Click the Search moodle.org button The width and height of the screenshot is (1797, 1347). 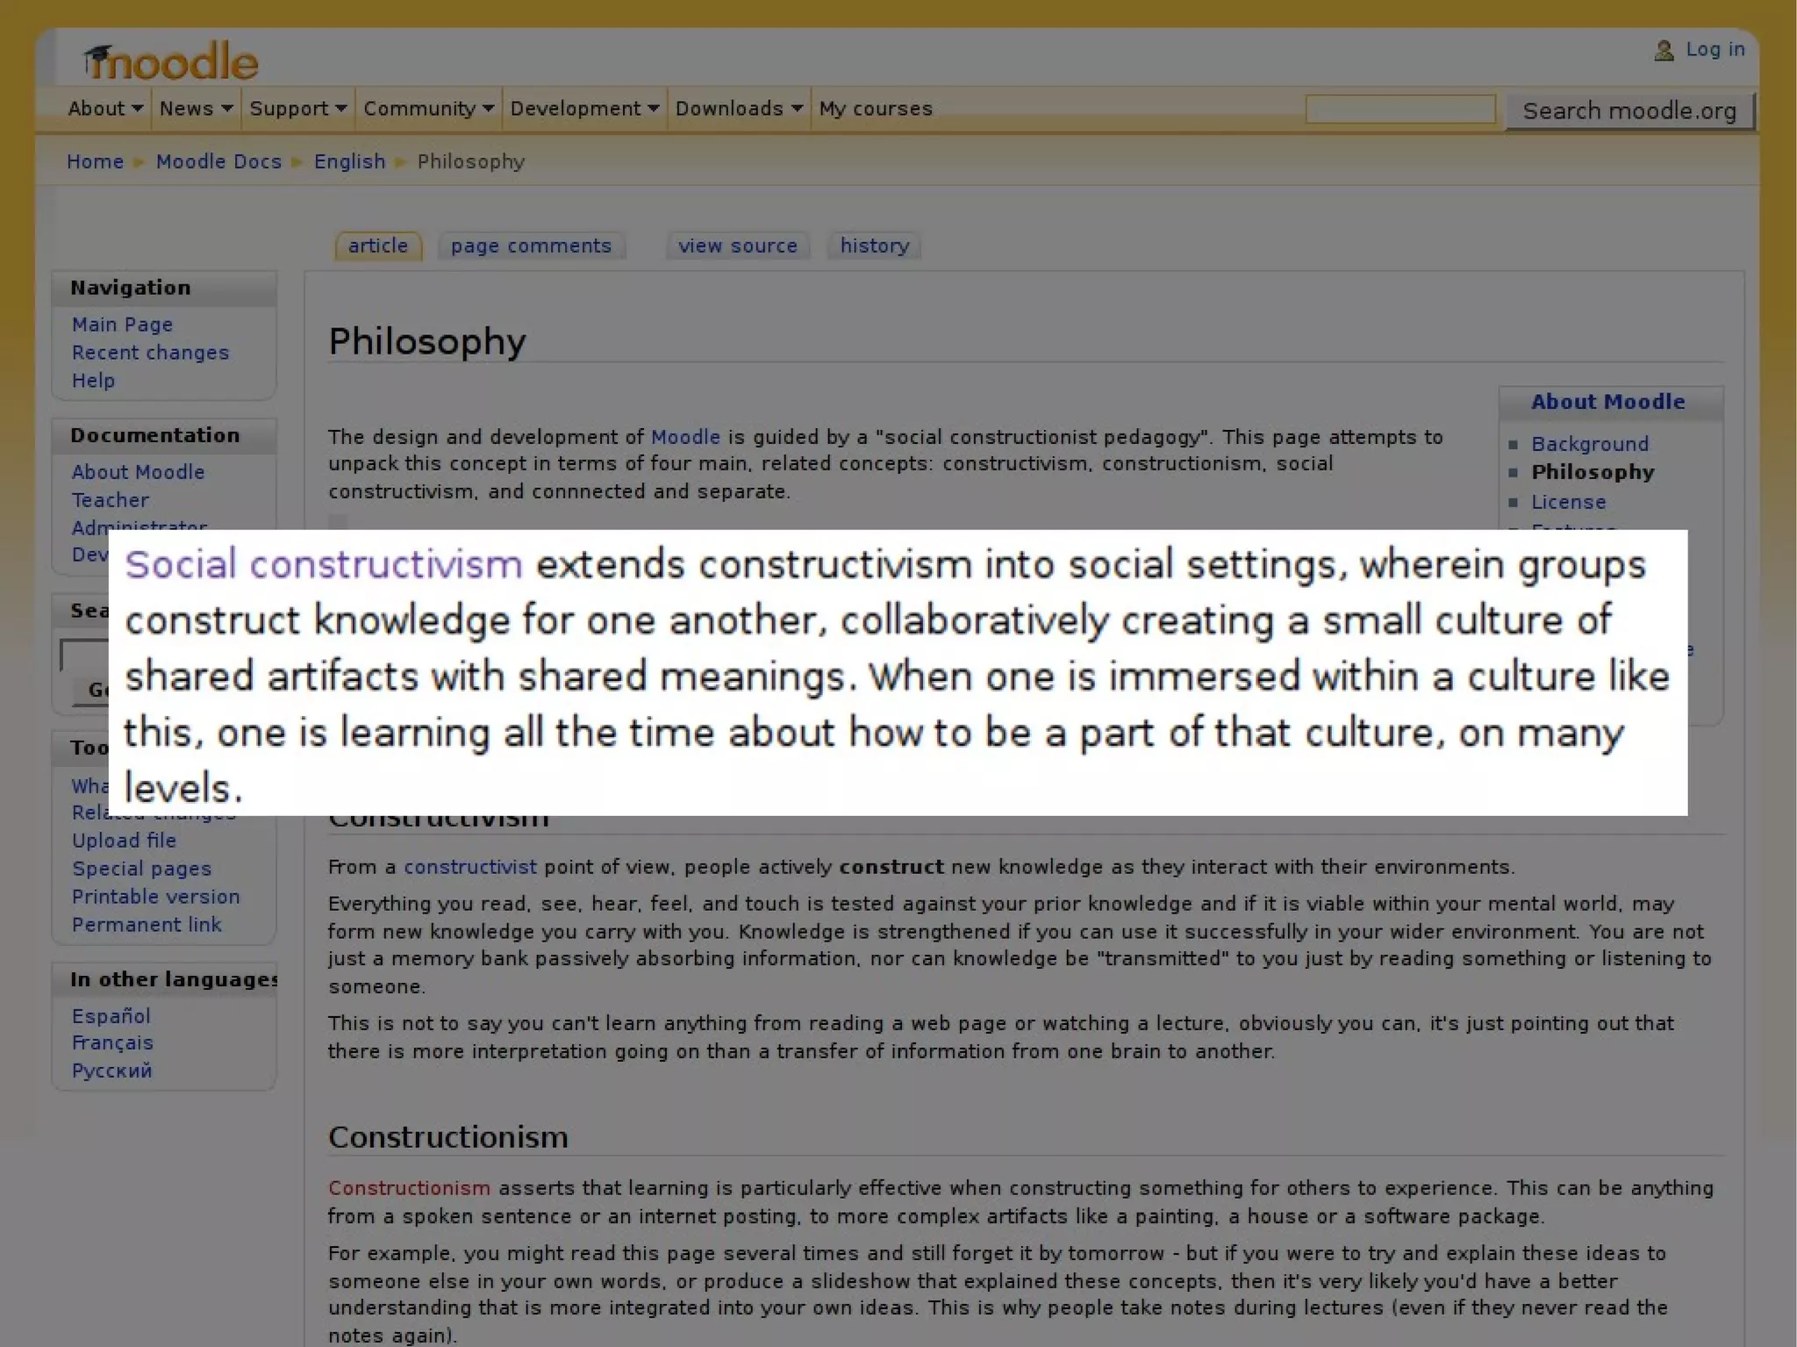1629,111
